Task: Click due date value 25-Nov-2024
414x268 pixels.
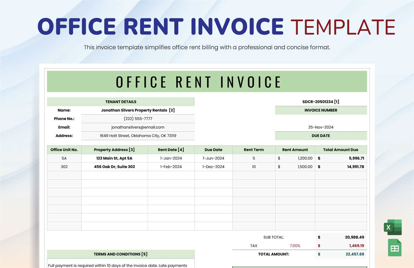Action: pyautogui.click(x=321, y=127)
